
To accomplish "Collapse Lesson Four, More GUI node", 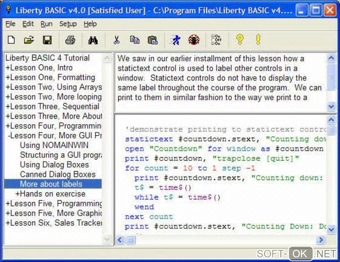I will click(x=9, y=136).
